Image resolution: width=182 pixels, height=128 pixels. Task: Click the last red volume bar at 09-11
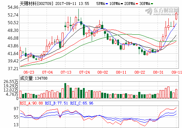[176, 94]
